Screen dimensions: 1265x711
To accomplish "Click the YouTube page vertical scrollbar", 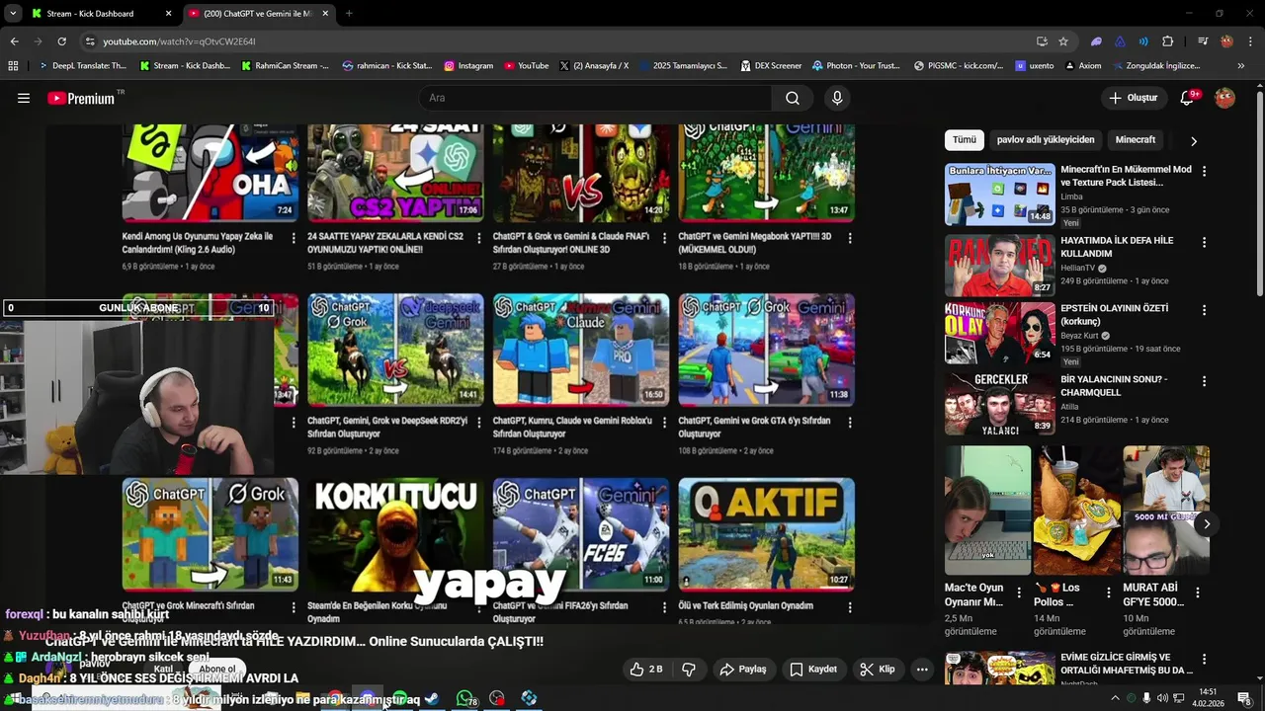I will point(1259,193).
